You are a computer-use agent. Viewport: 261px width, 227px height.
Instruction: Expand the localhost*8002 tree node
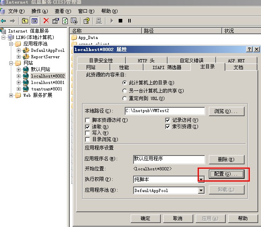click(18, 76)
